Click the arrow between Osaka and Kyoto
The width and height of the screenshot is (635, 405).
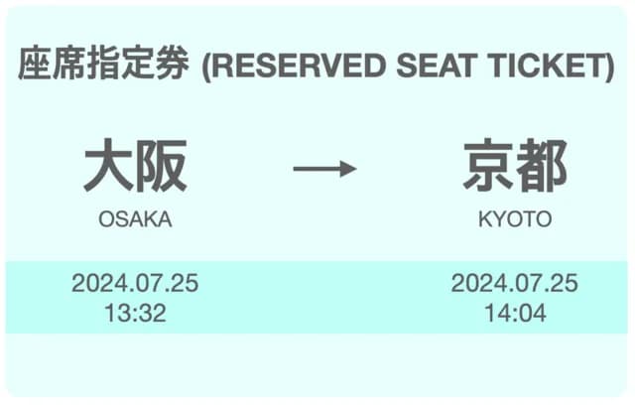pos(324,169)
